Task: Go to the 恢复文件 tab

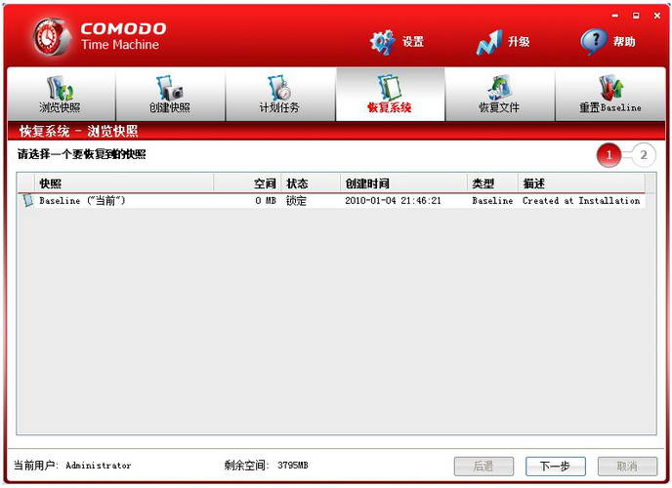Action: point(500,94)
